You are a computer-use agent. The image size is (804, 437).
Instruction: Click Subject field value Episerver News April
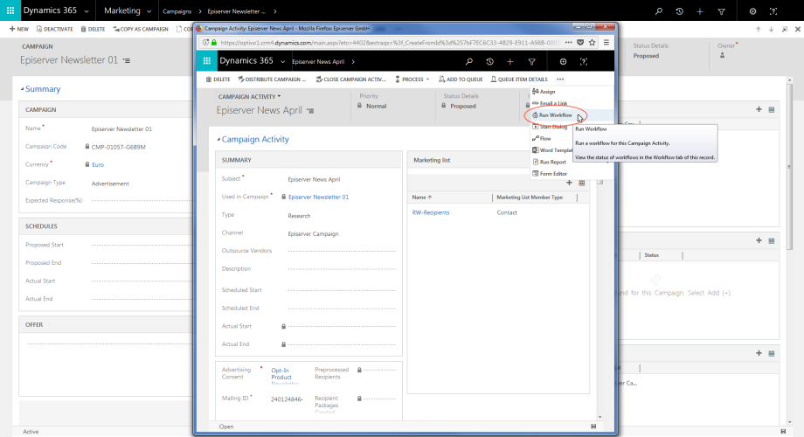[314, 179]
